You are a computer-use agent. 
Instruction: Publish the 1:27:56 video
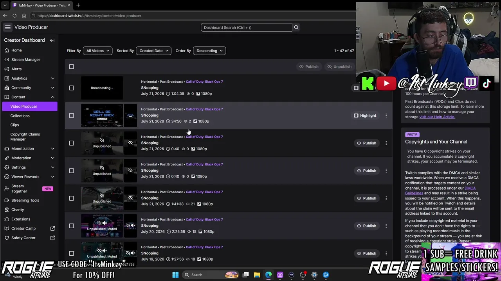[x=366, y=253]
